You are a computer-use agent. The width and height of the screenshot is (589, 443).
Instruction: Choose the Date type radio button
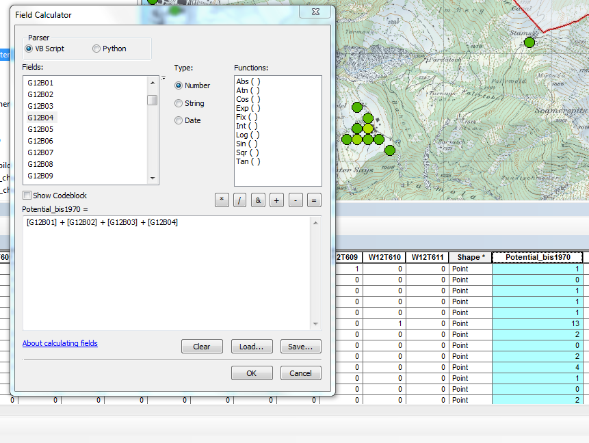coord(179,120)
